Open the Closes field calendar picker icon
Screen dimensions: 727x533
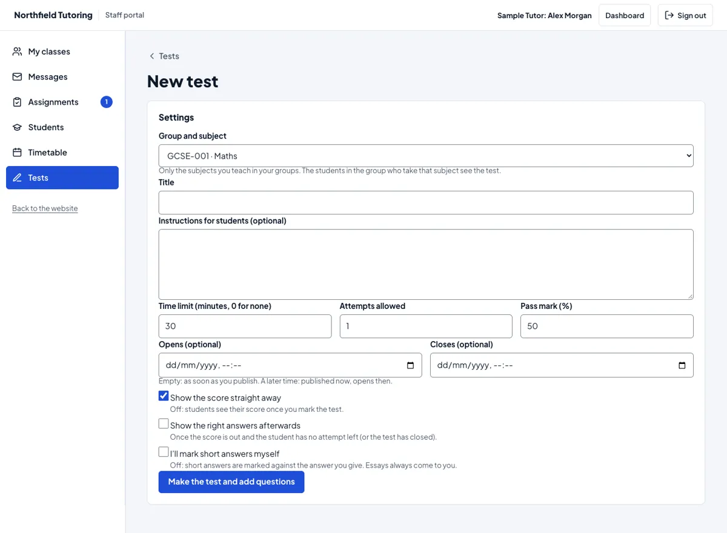point(682,365)
